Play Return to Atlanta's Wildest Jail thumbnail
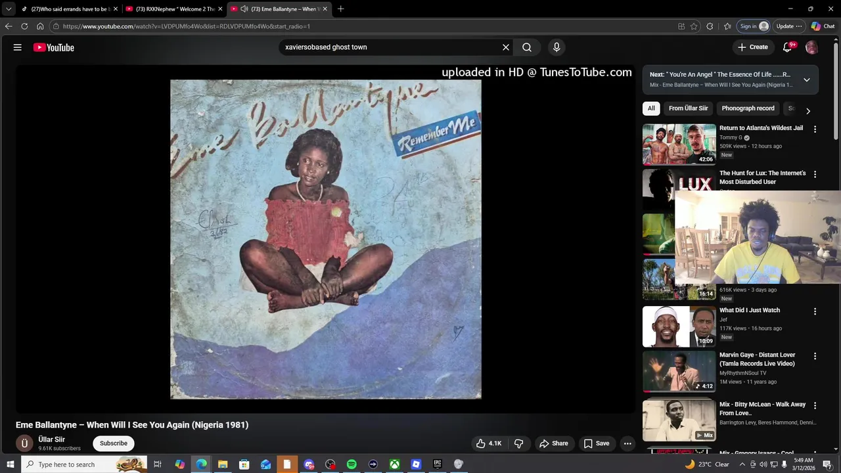This screenshot has height=473, width=841. pos(679,144)
